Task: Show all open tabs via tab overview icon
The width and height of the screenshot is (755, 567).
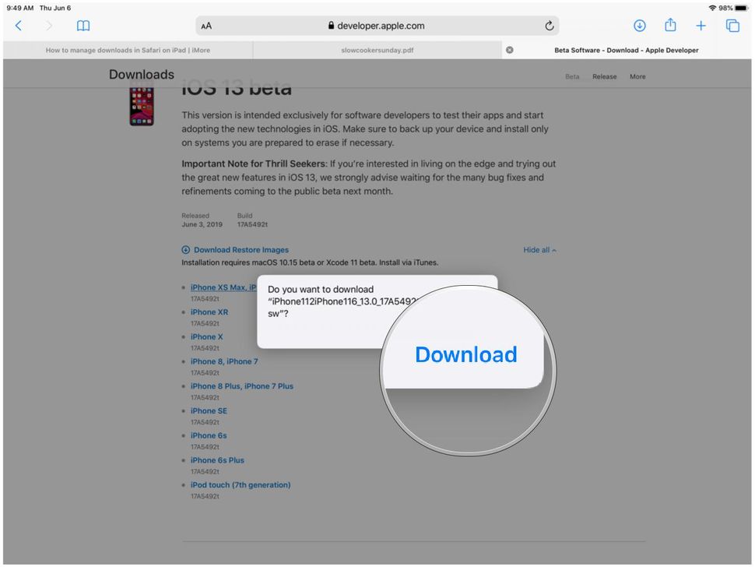Action: point(732,25)
